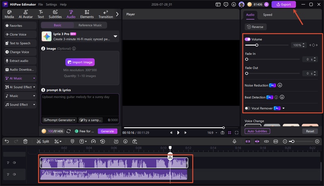Zoom out the timeline with the minus icon
The image size is (324, 186).
(x=285, y=141)
